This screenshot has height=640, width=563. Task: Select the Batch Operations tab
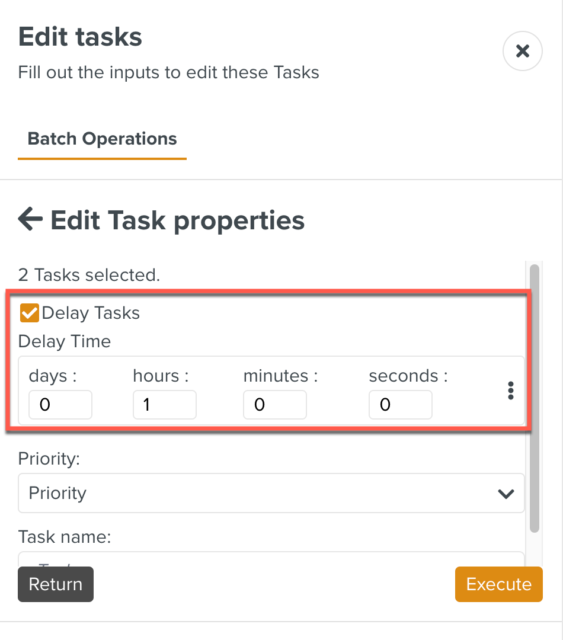click(x=102, y=139)
